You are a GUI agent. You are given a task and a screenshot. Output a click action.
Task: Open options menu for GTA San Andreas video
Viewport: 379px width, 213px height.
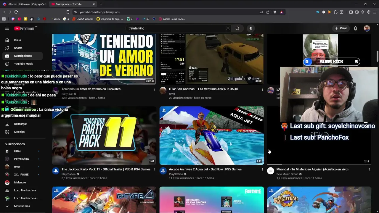[262, 89]
